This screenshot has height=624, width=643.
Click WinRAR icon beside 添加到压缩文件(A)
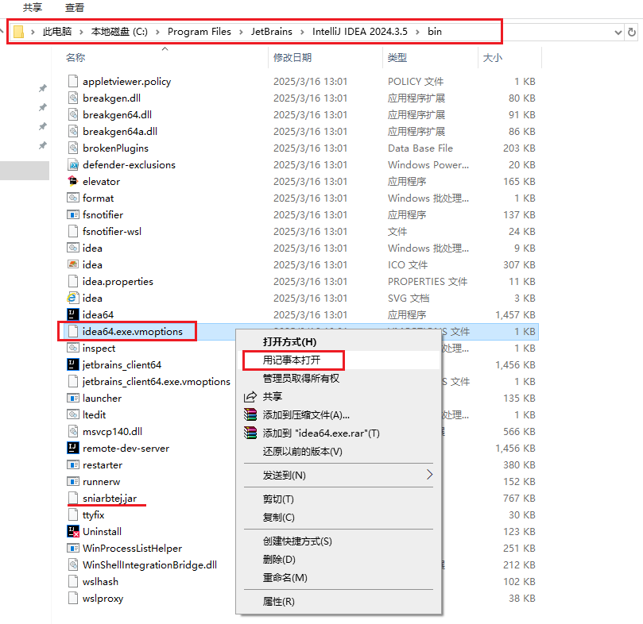250,414
